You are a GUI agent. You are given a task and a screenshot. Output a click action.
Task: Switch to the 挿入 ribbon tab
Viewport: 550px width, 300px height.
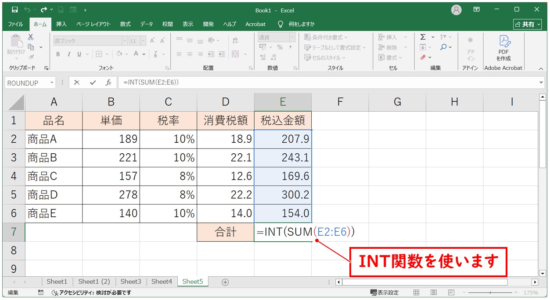[61, 24]
